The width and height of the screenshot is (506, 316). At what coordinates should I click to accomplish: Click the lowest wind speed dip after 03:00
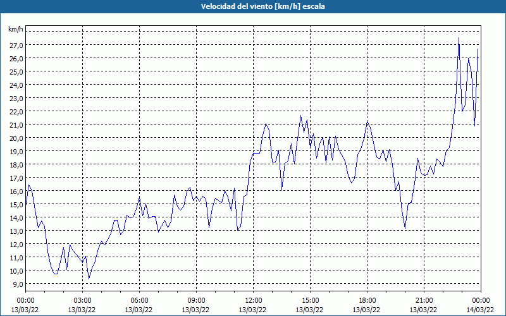89,279
